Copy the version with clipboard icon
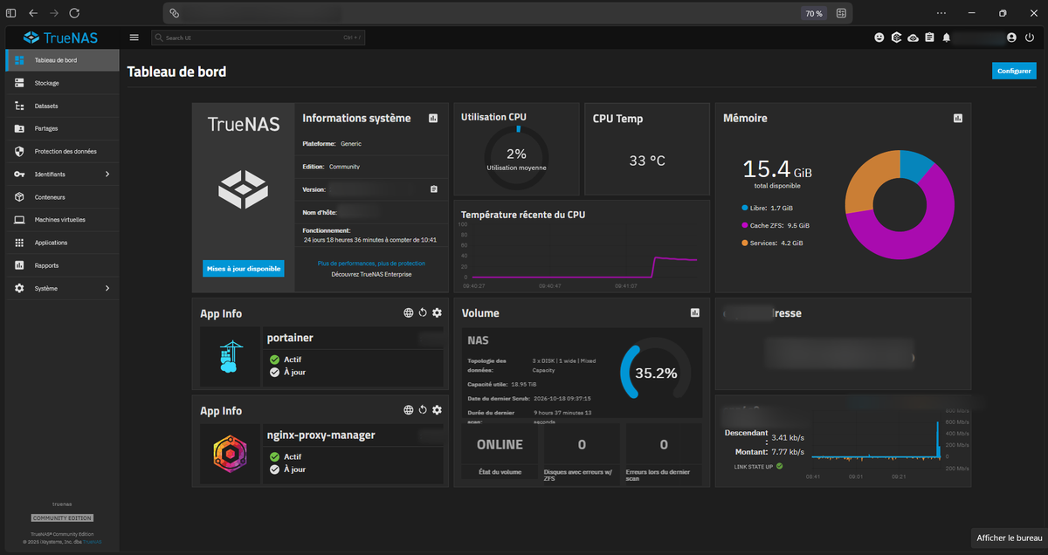The width and height of the screenshot is (1048, 555). click(x=434, y=188)
